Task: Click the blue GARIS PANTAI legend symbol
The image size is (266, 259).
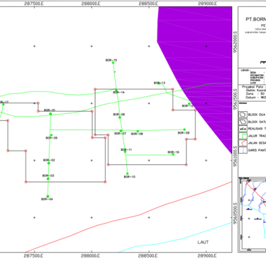Action: [243, 150]
